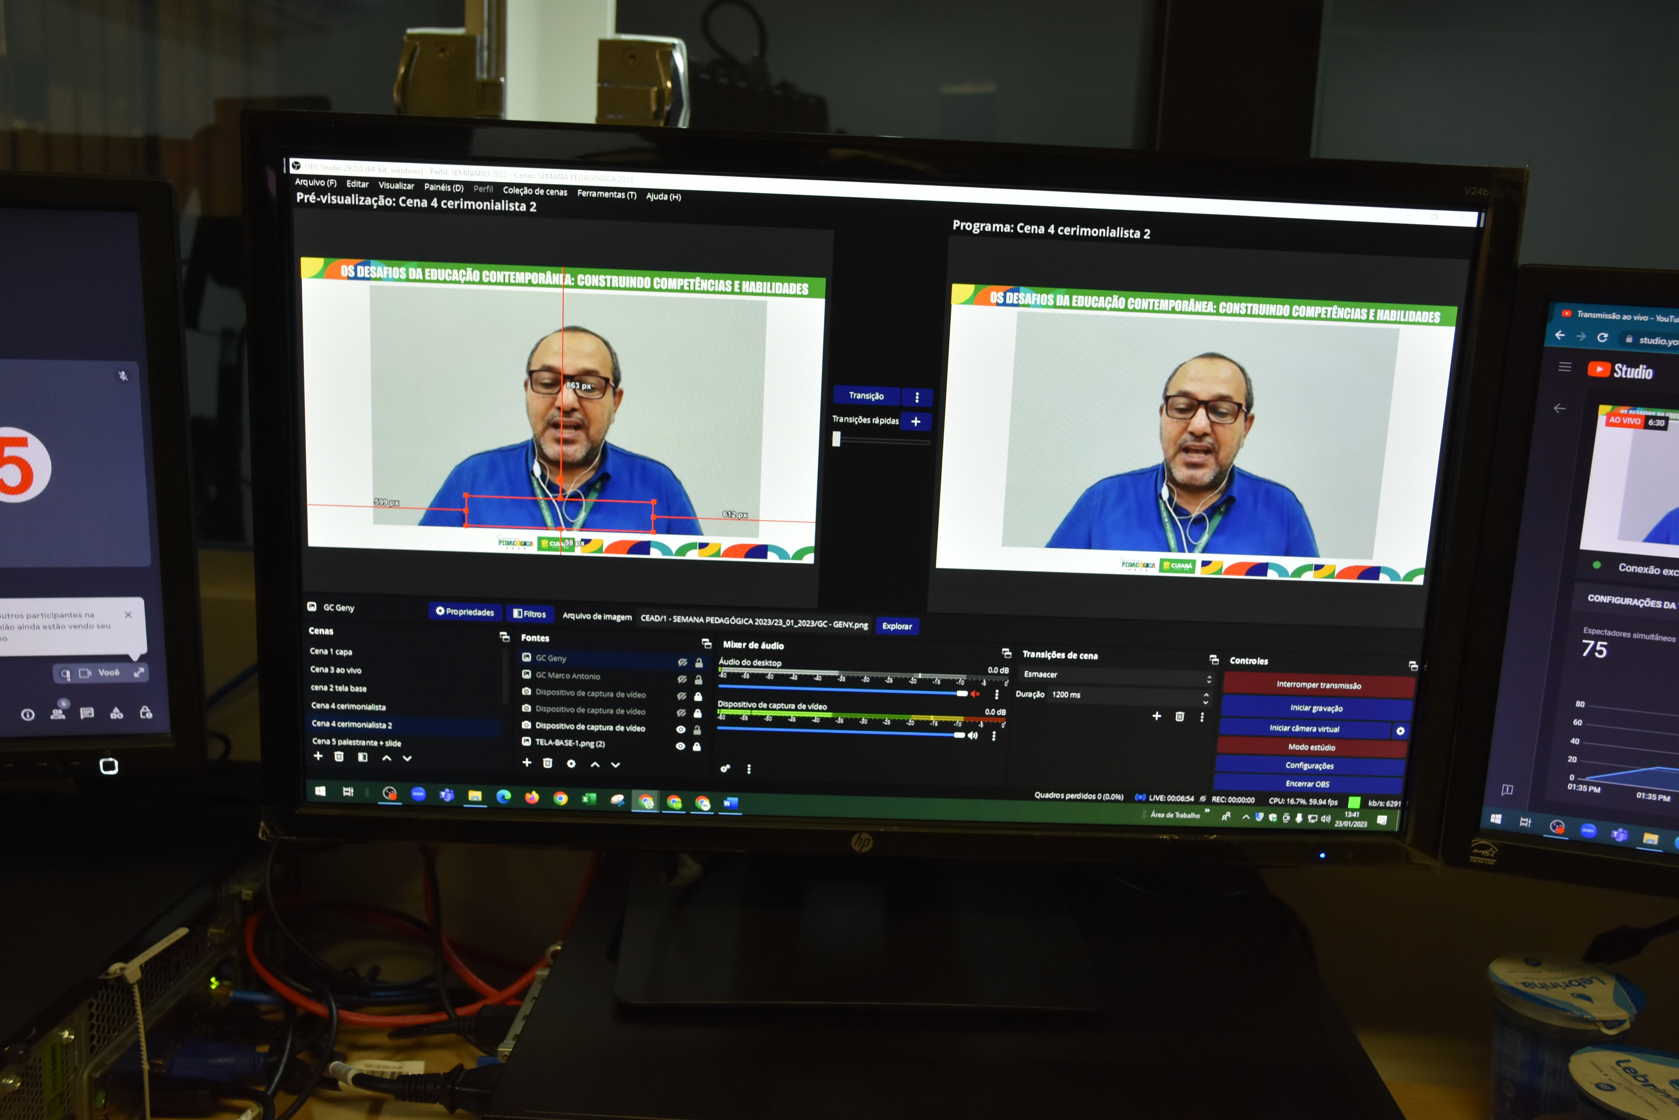
Task: Show the GC Geny source
Action: (x=682, y=663)
